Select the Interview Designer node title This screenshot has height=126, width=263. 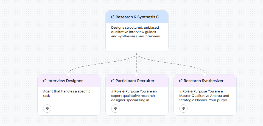tap(65, 81)
